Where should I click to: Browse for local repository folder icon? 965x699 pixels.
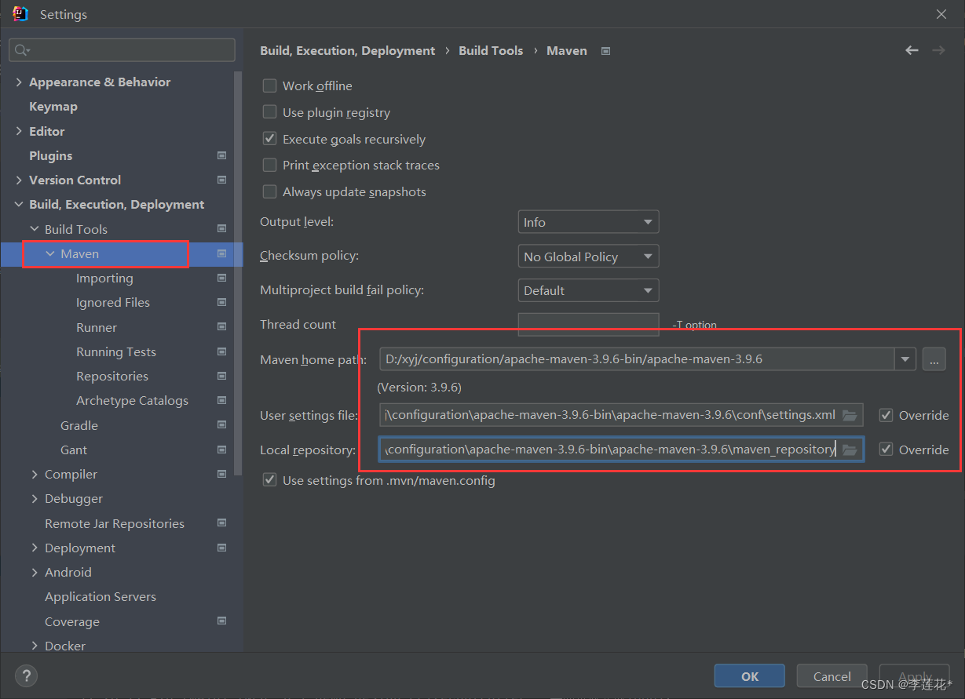[850, 450]
